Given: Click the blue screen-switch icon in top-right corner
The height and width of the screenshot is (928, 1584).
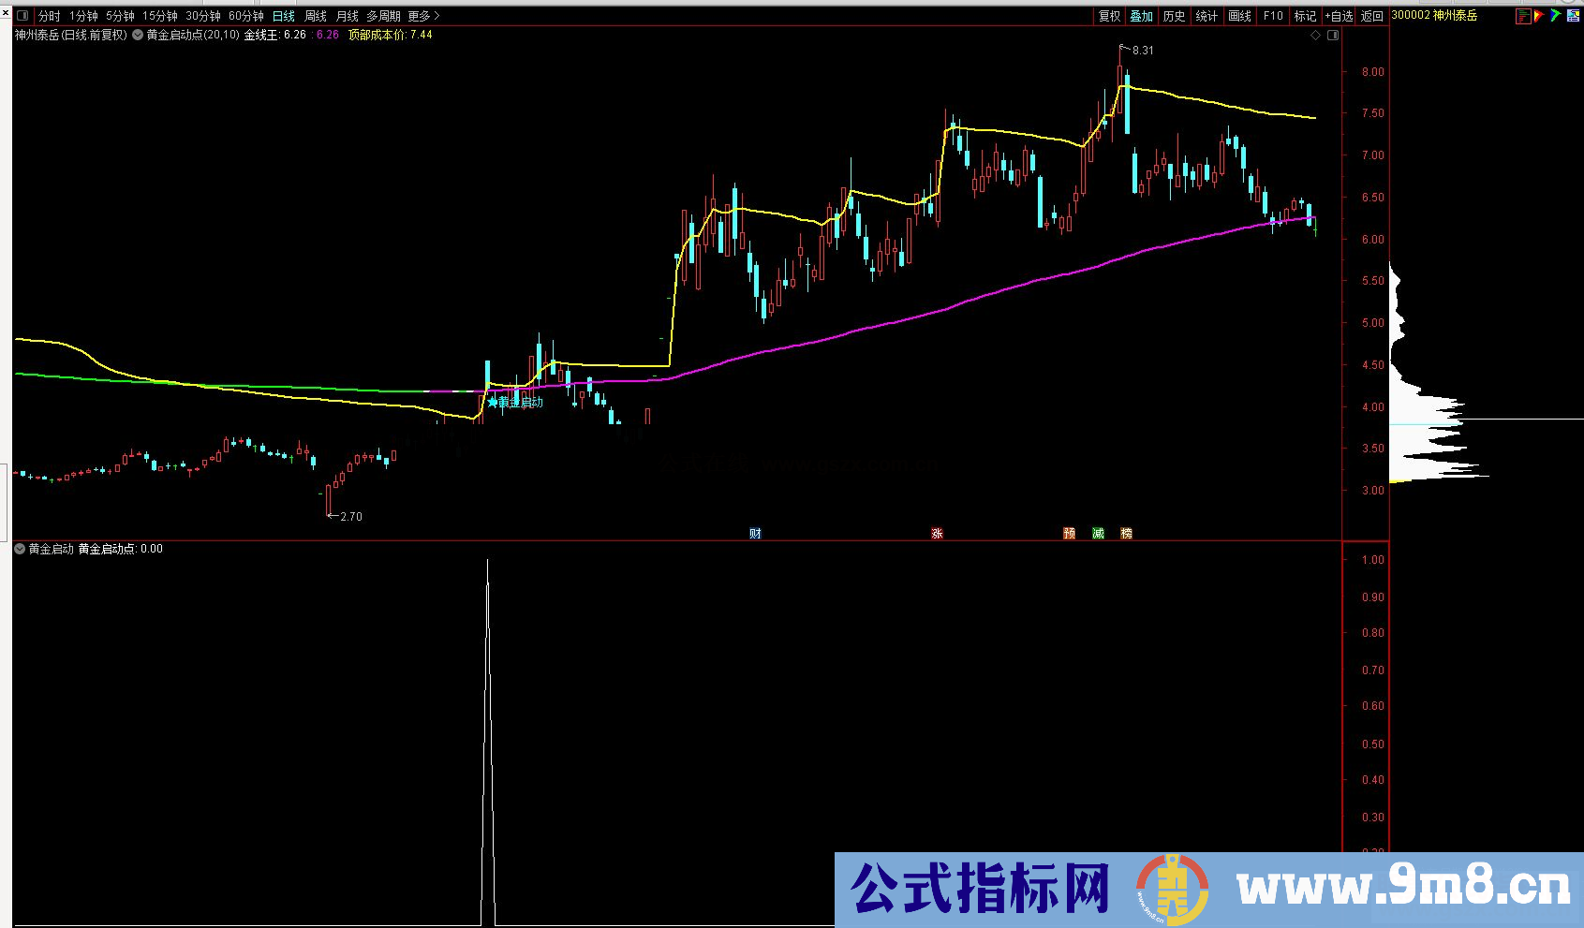Looking at the screenshot, I should [x=1572, y=16].
